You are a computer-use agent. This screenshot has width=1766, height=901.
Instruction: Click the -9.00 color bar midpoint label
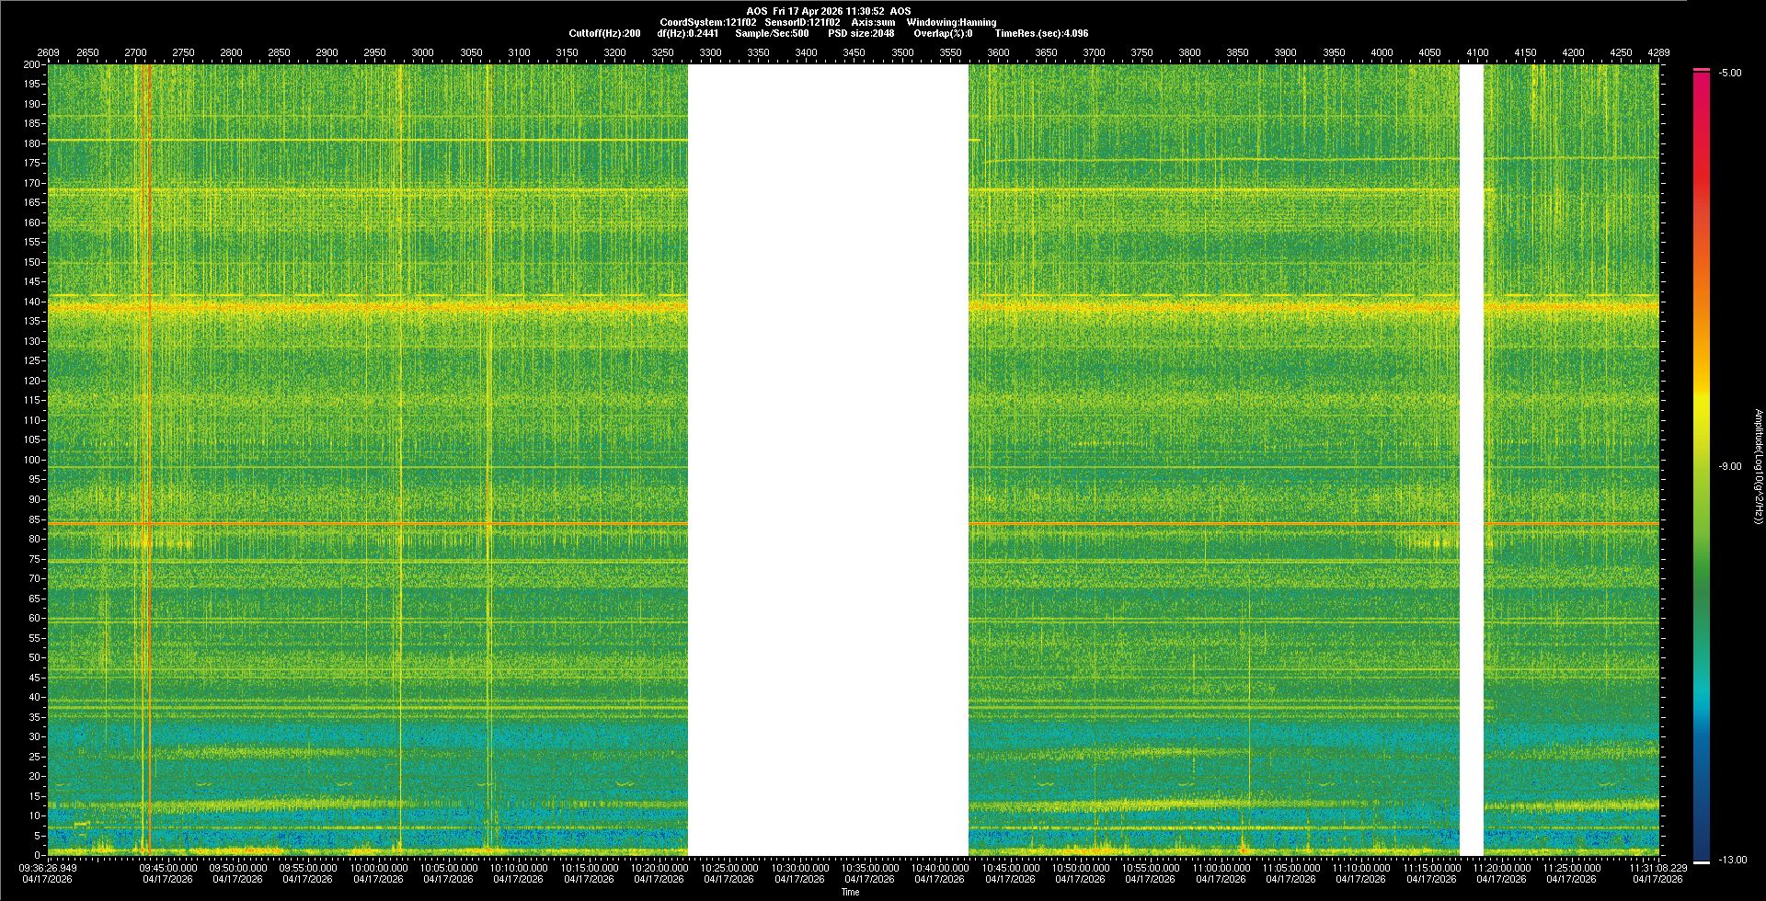(x=1730, y=466)
